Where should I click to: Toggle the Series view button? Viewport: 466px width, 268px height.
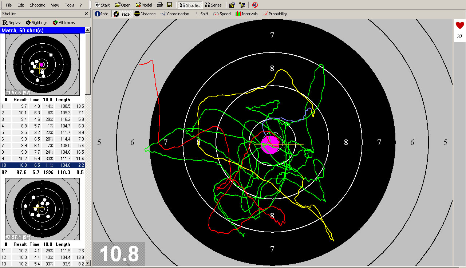(x=213, y=5)
